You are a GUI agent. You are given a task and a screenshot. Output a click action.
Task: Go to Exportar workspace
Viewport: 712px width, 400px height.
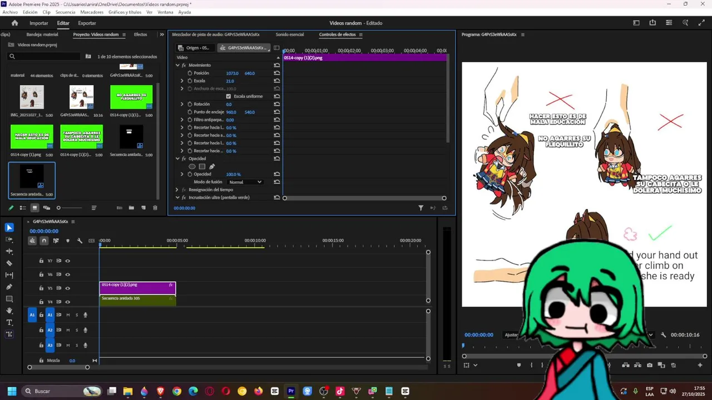[87, 23]
